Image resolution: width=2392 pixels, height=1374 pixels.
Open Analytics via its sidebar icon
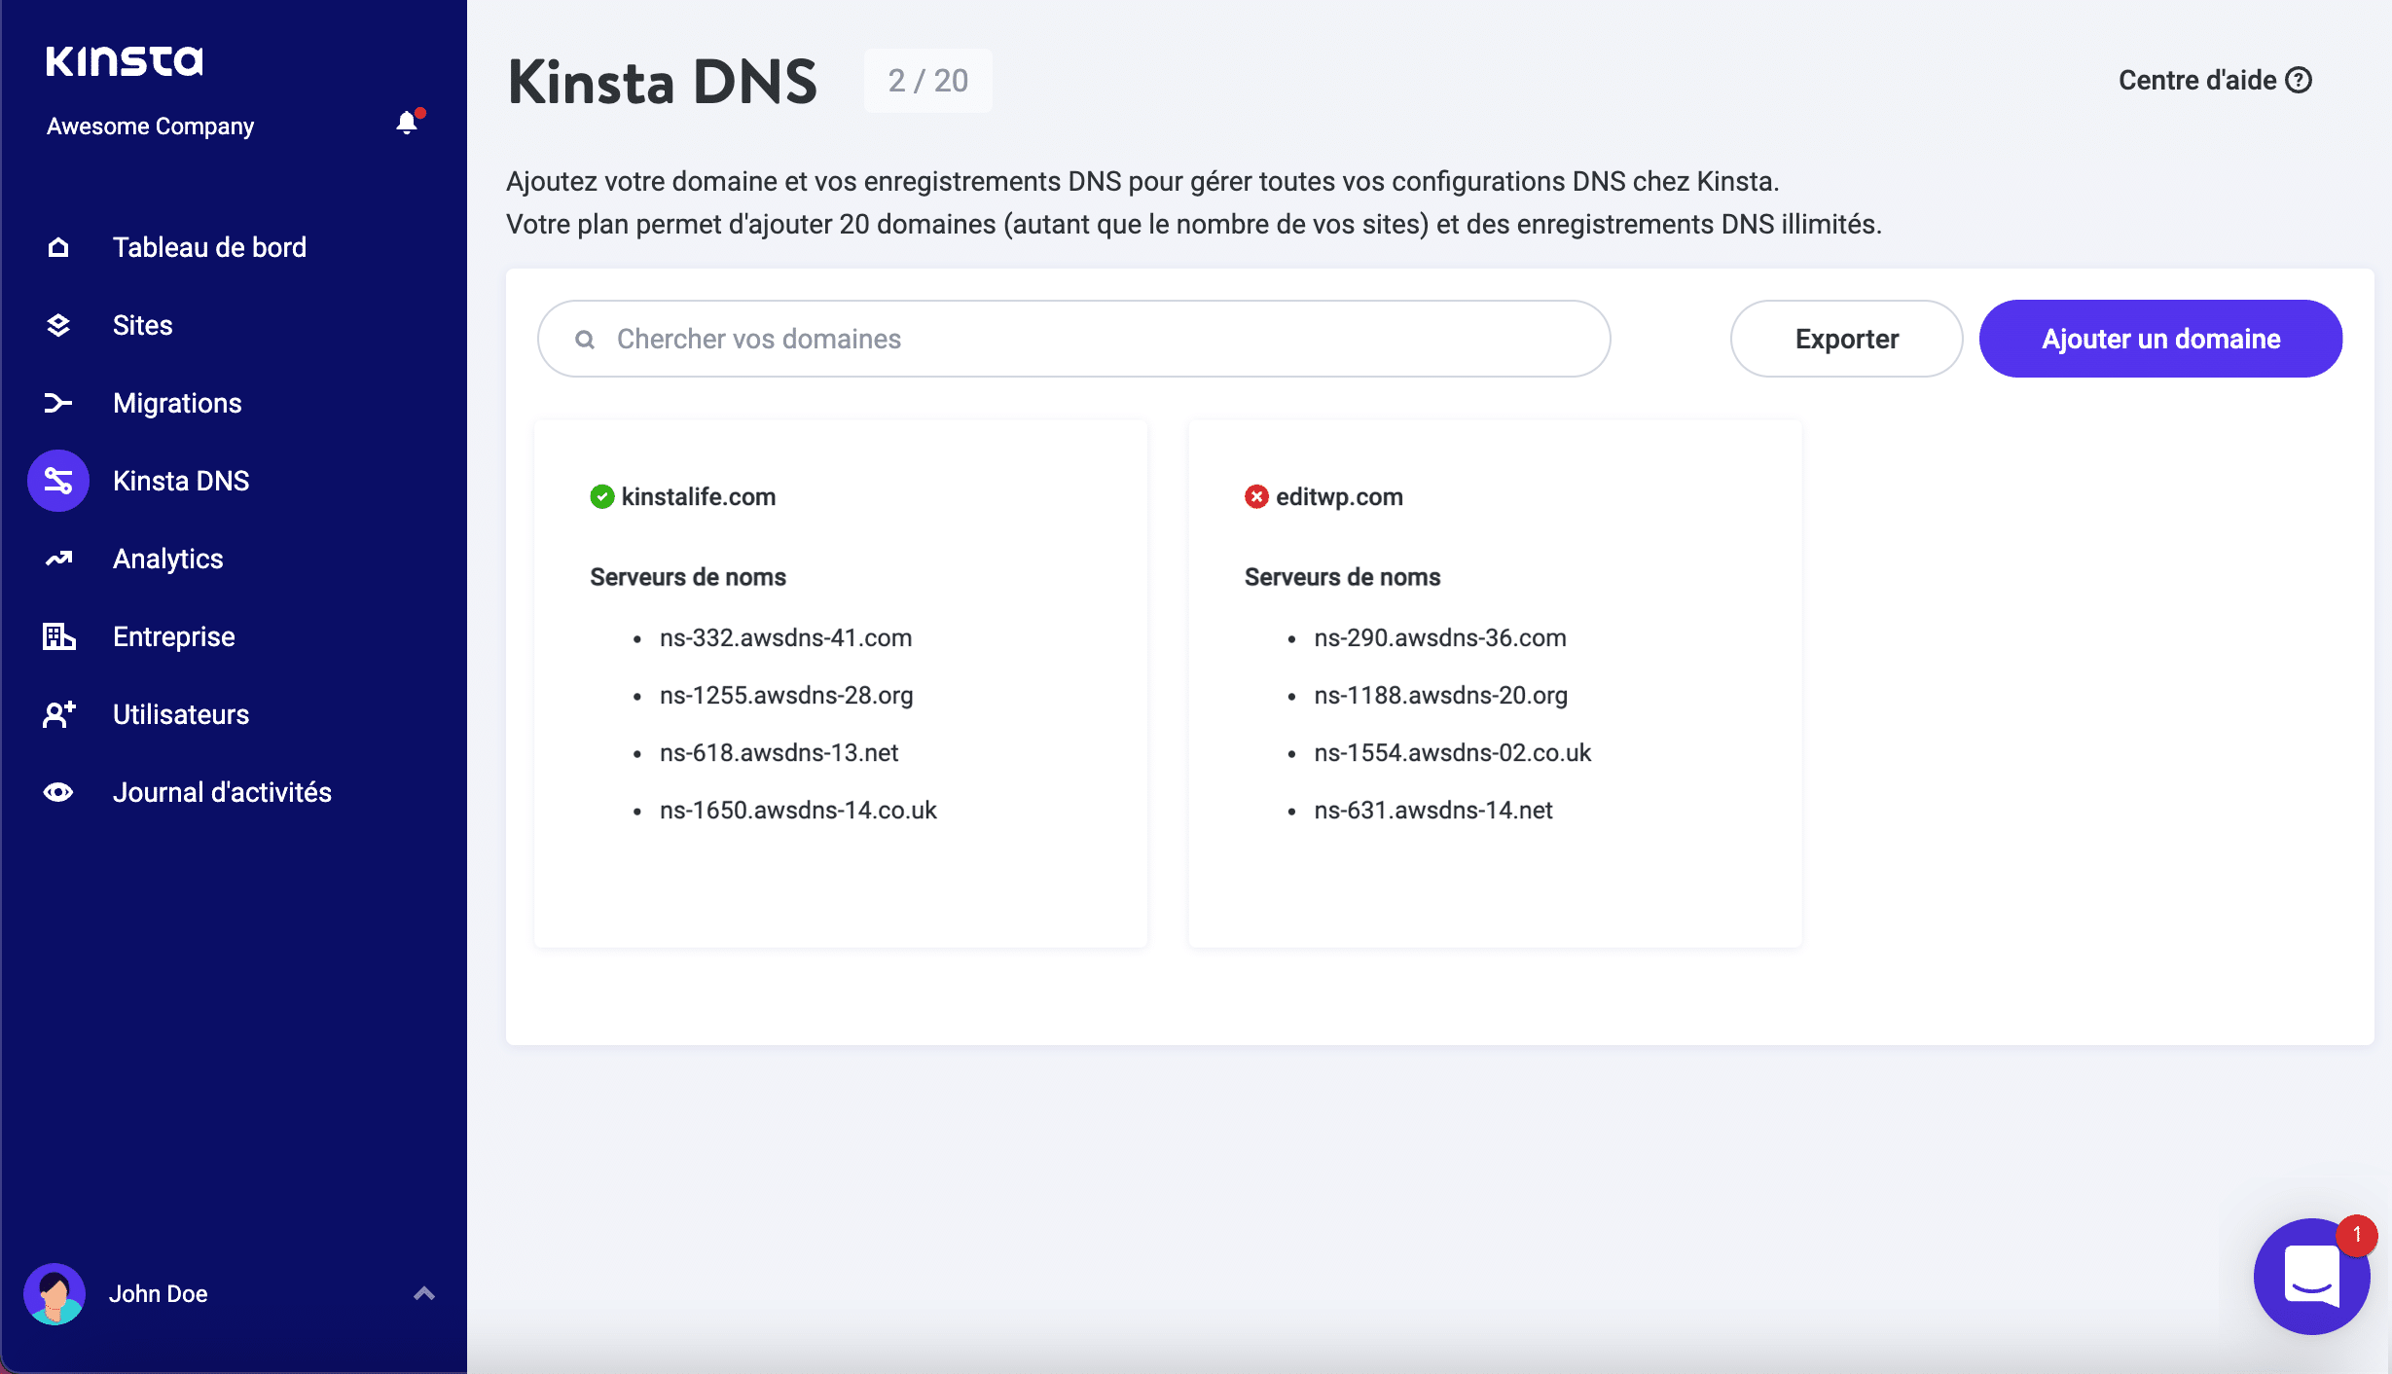[x=58, y=558]
